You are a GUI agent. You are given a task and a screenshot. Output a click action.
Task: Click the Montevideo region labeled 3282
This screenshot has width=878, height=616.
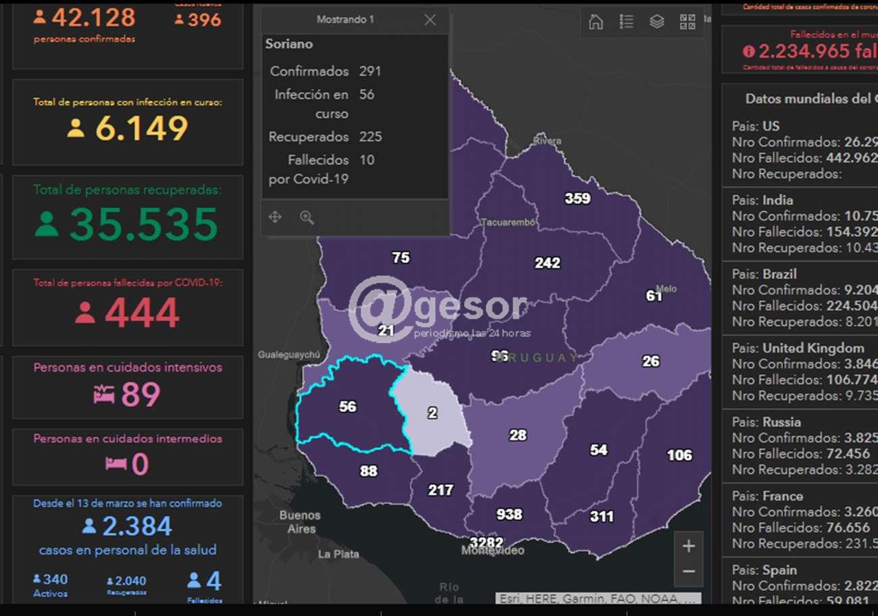(486, 542)
